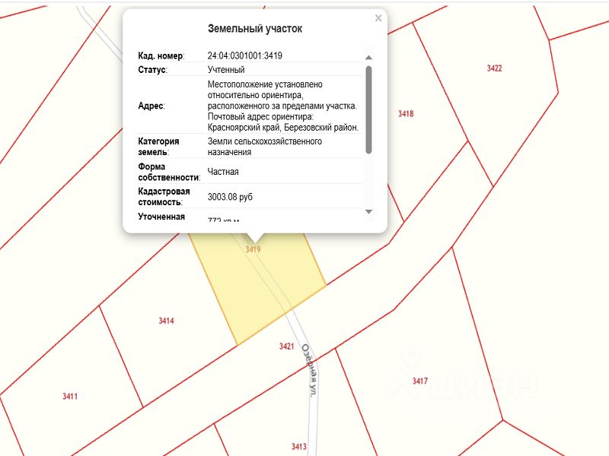Image resolution: width=609 pixels, height=456 pixels.
Task: Close the Земельный участок popup
Action: (378, 18)
